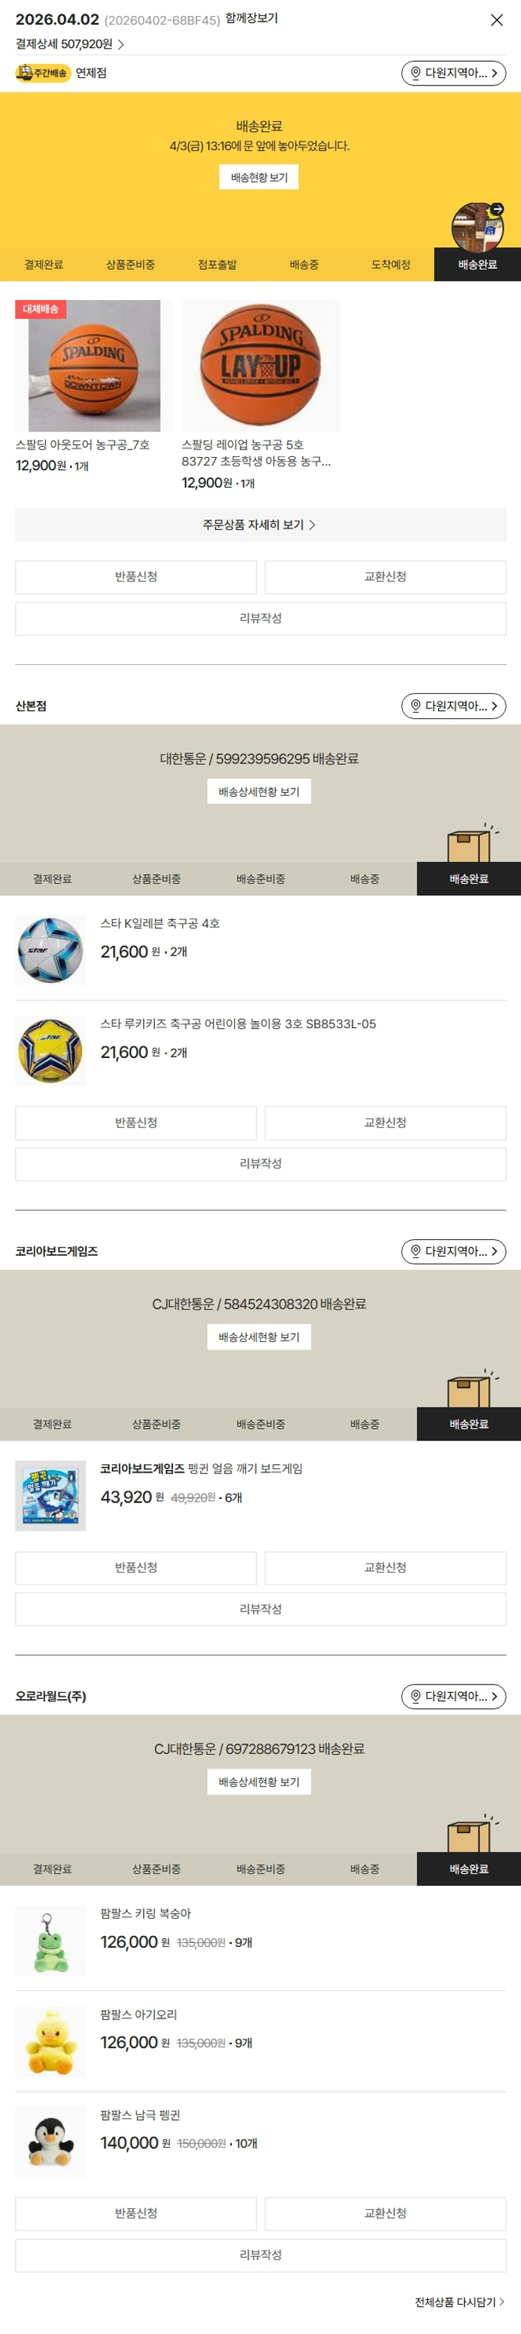The image size is (521, 2334).
Task: Click 배송현황 보기 button in yellow banner
Action: point(259,178)
